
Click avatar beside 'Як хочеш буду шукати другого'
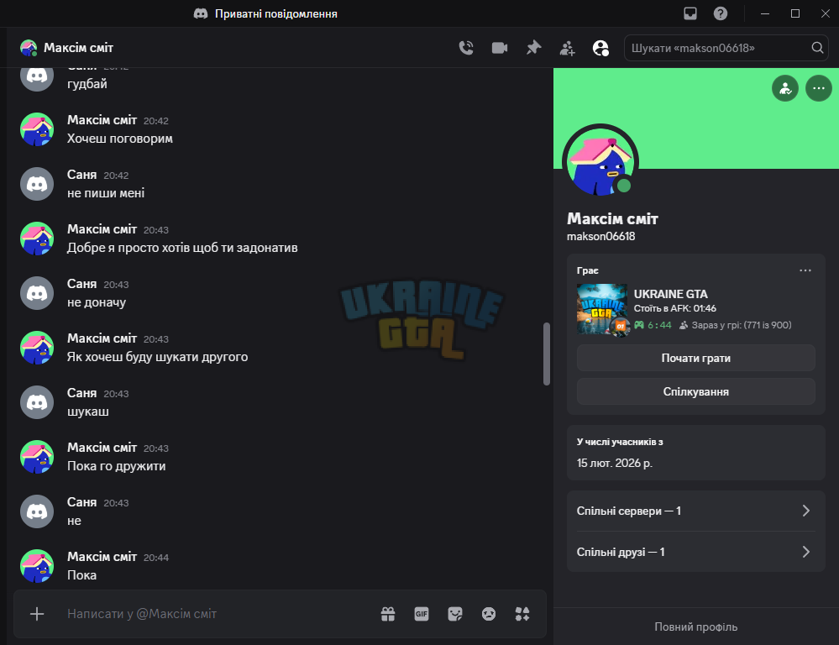pyautogui.click(x=37, y=348)
